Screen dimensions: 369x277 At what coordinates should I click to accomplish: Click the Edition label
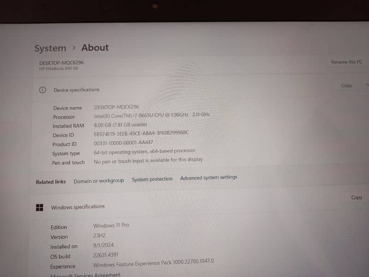[x=59, y=227]
